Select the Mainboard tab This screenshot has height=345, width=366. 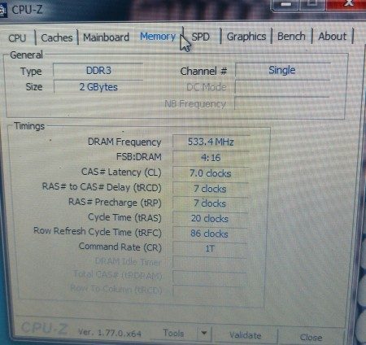(x=106, y=37)
